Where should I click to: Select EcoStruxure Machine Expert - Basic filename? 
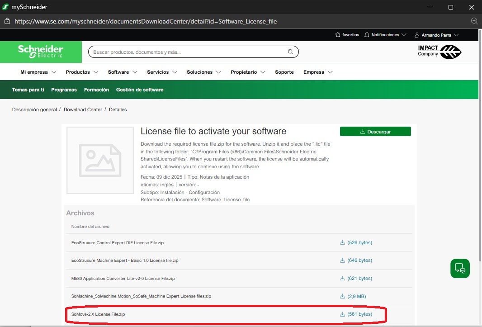[x=125, y=260]
